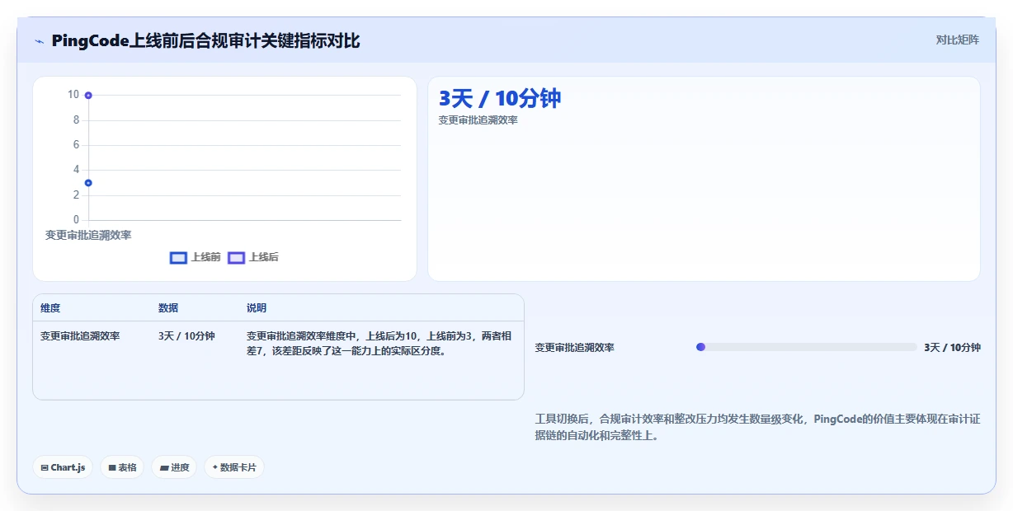Click the chart data point at value 10
Screen dimensions: 1013x511
[x=88, y=96]
